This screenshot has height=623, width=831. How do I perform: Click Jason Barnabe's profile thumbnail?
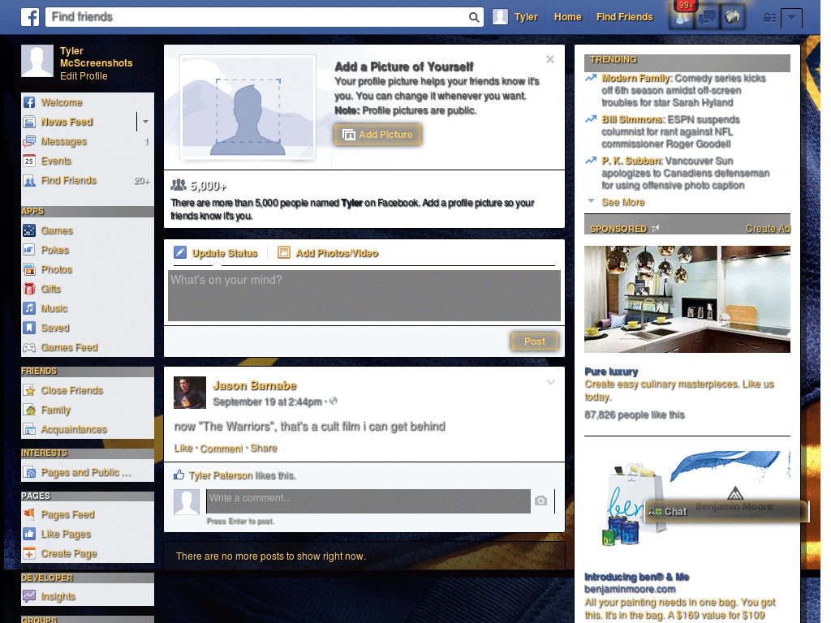190,393
